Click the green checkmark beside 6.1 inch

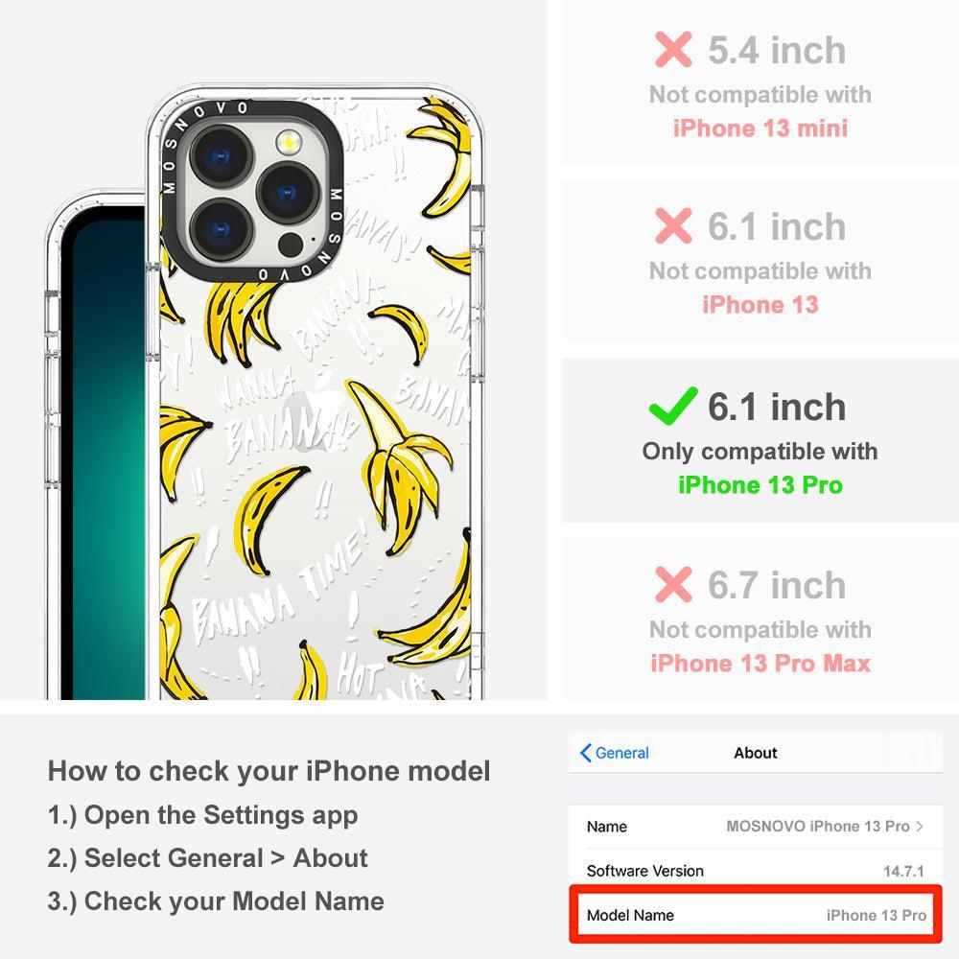[673, 406]
